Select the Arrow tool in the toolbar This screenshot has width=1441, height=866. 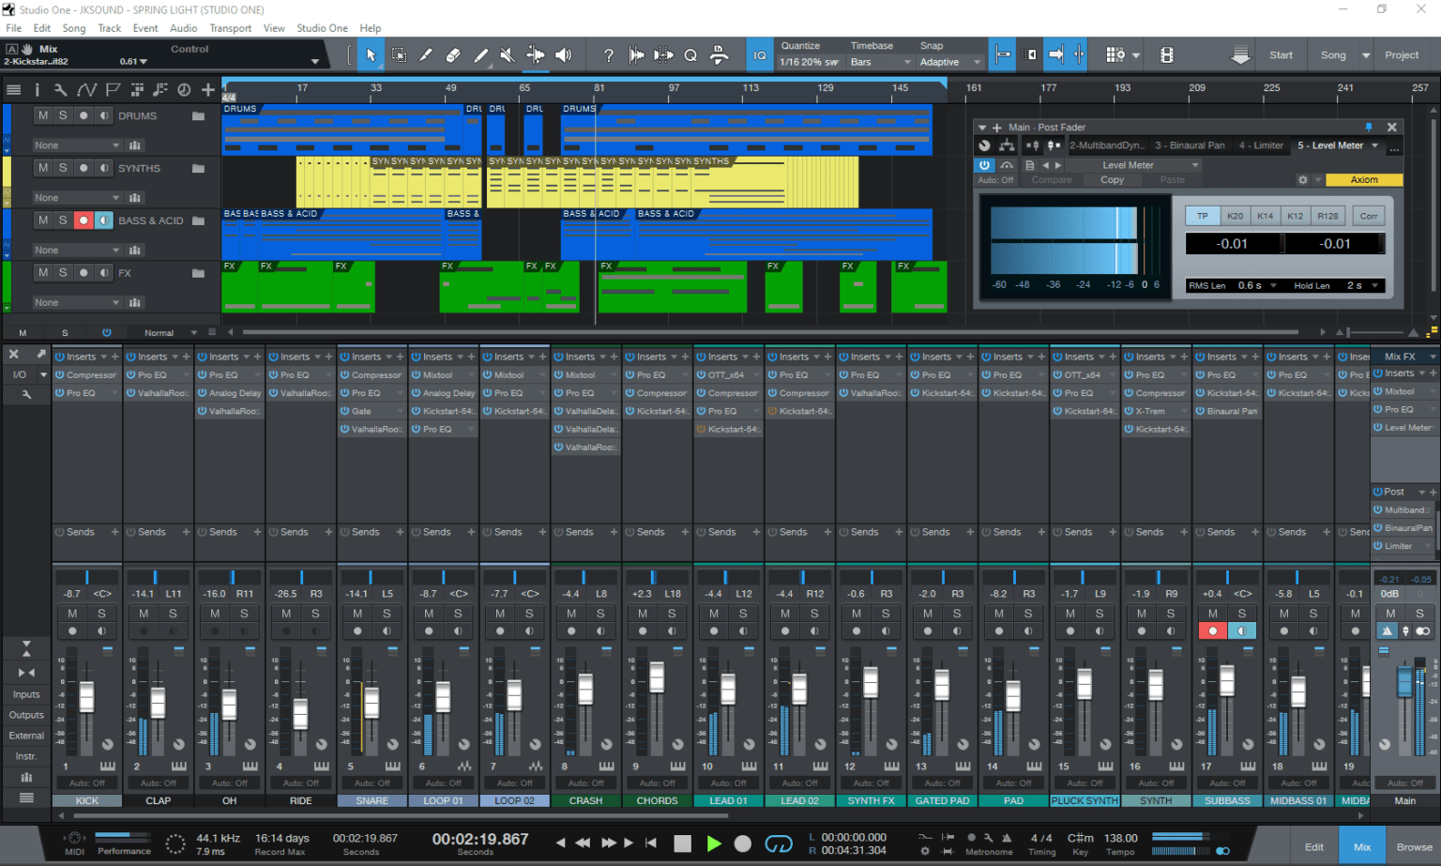pos(371,55)
